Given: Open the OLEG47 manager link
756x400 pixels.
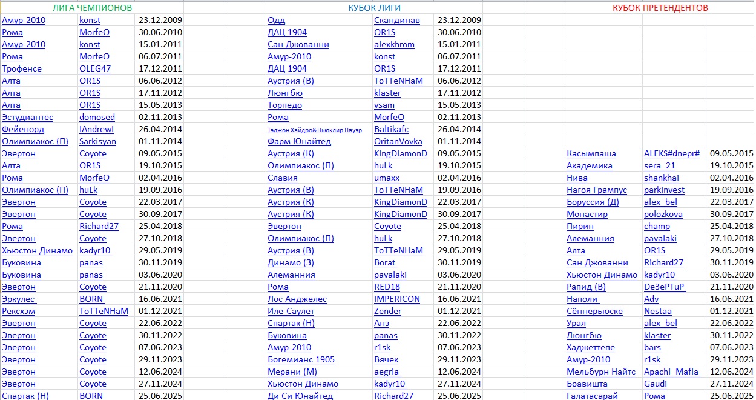Looking at the screenshot, I should pyautogui.click(x=95, y=68).
